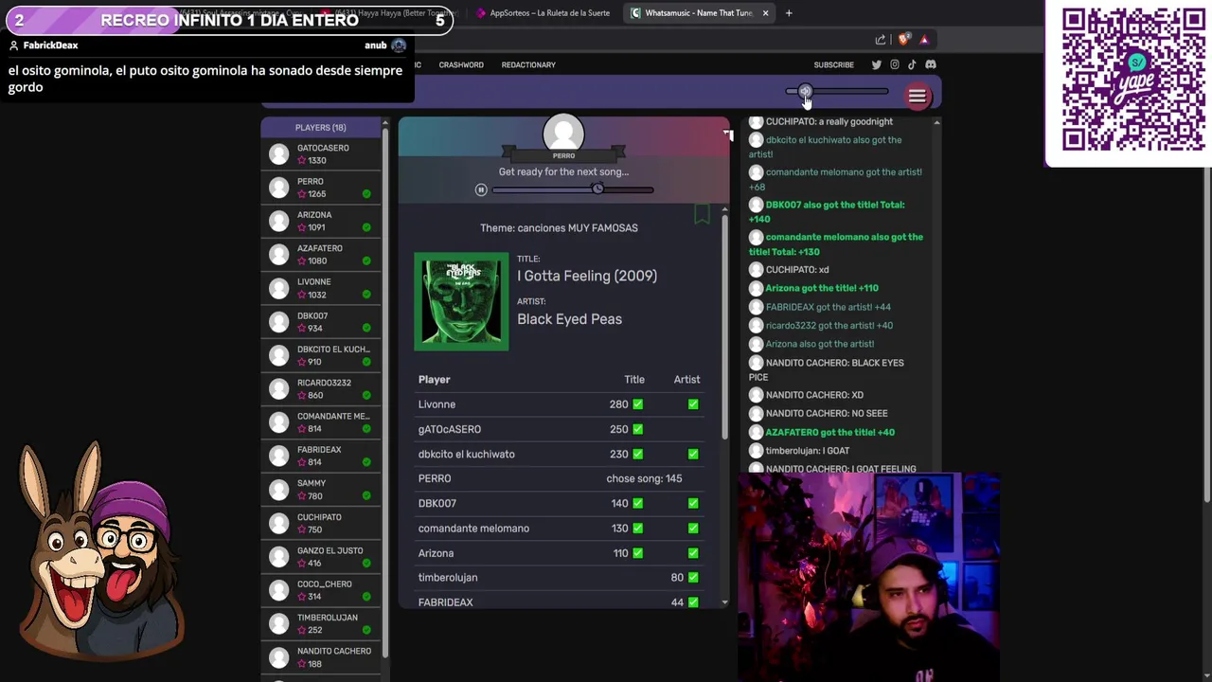Close the Whatsamusic browser tab
Screen dimensions: 1212x682
point(765,13)
